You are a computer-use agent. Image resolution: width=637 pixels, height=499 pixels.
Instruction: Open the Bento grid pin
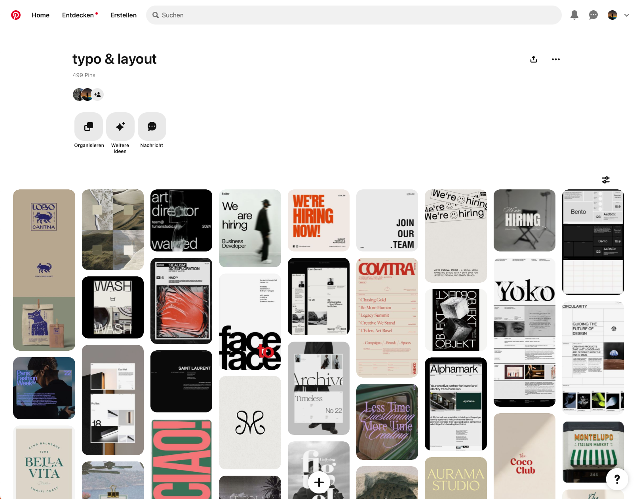(593, 242)
